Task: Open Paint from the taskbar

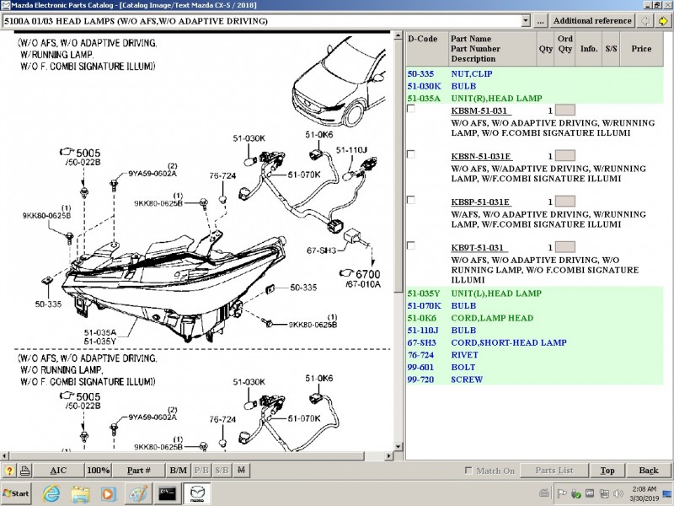Action: [x=137, y=493]
